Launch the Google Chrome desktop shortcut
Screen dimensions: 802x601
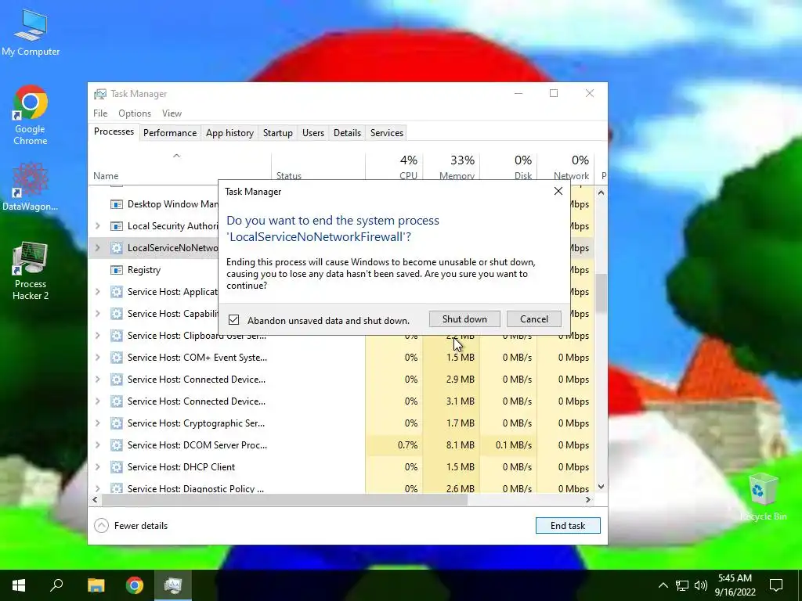[x=31, y=115]
